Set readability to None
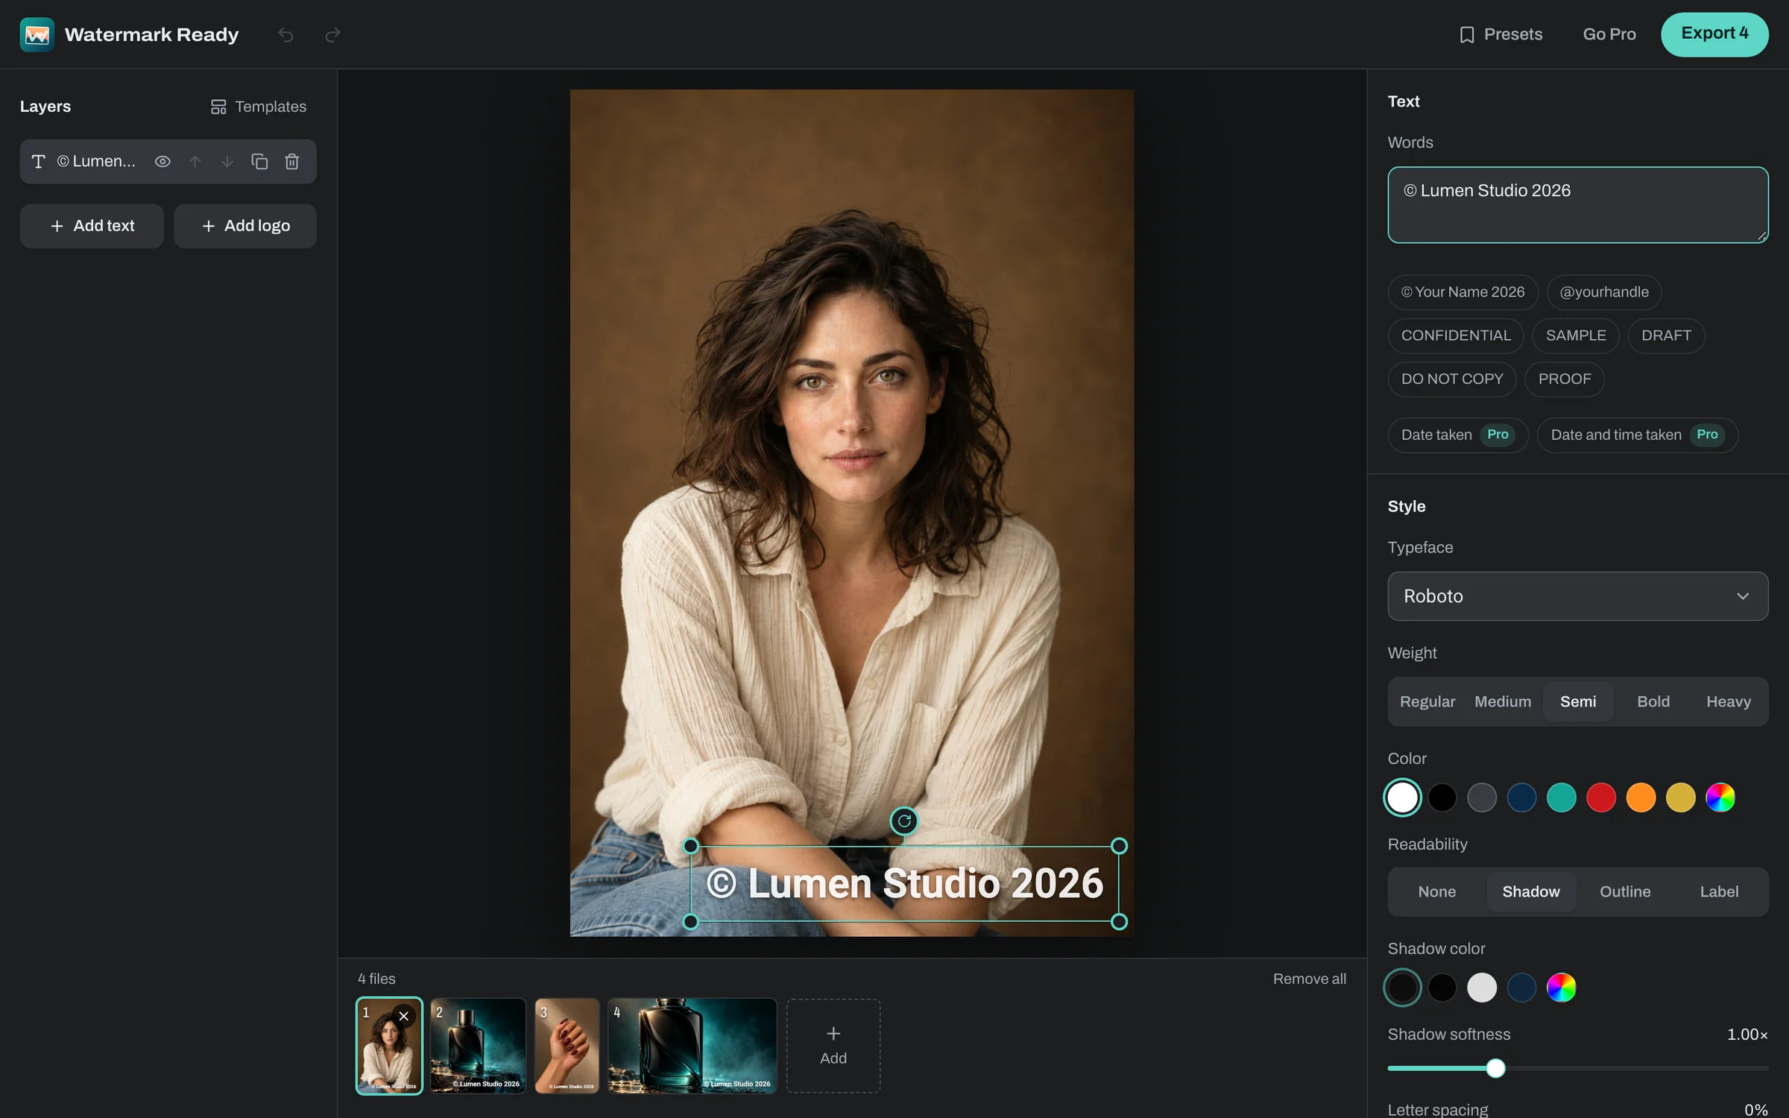The height and width of the screenshot is (1118, 1789). click(1436, 891)
